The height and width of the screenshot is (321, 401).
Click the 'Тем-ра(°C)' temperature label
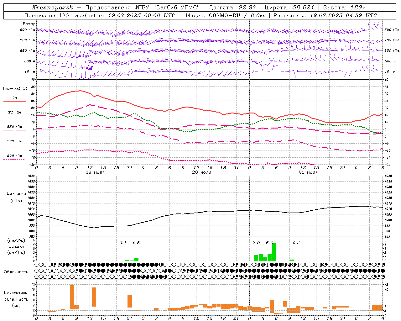tap(15, 89)
